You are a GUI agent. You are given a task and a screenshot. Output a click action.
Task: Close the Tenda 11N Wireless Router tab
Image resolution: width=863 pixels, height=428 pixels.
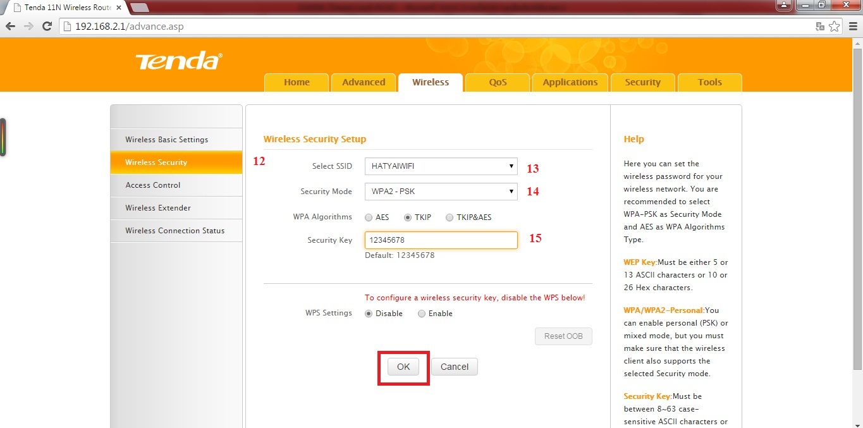[x=119, y=8]
